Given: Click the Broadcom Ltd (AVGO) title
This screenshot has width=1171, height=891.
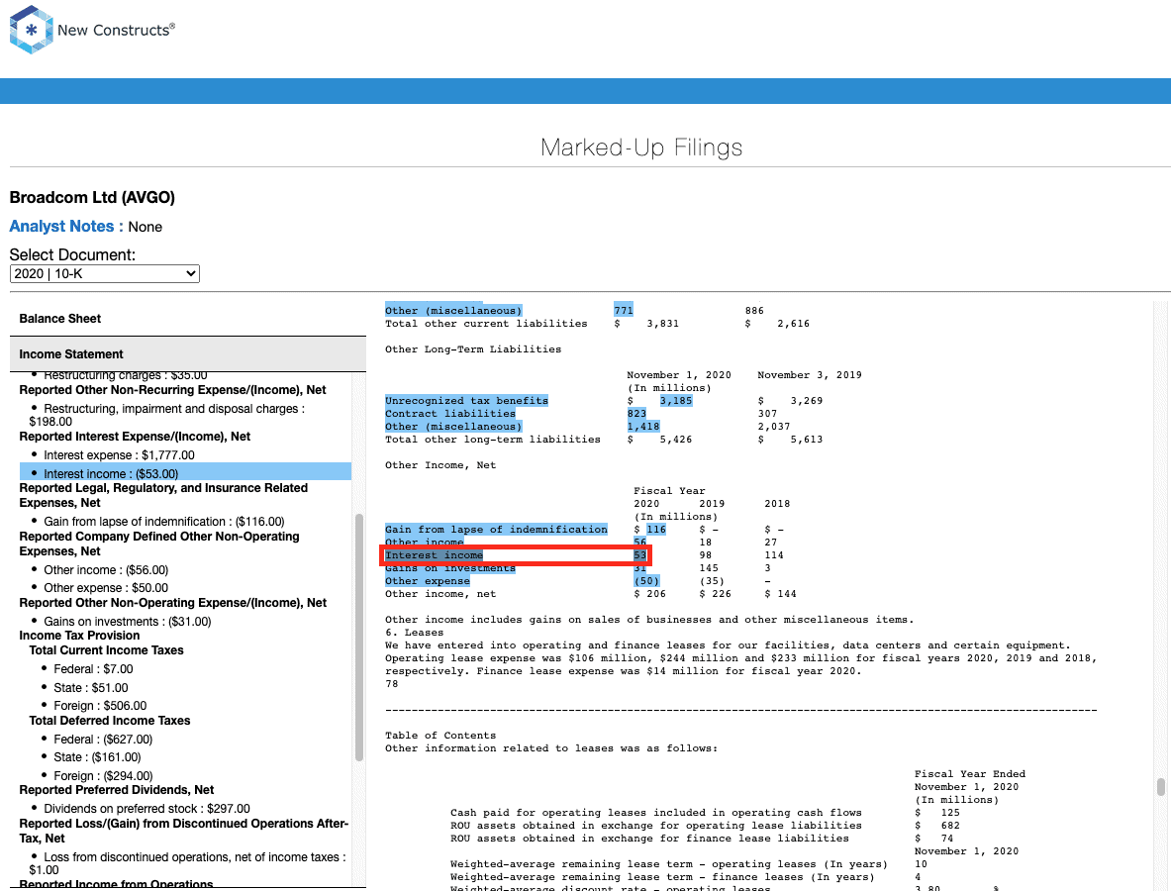Looking at the screenshot, I should coord(92,198).
